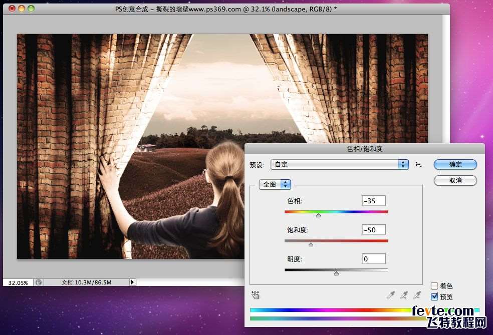Click the 饱和度 saturation slider handle

pyautogui.click(x=311, y=244)
